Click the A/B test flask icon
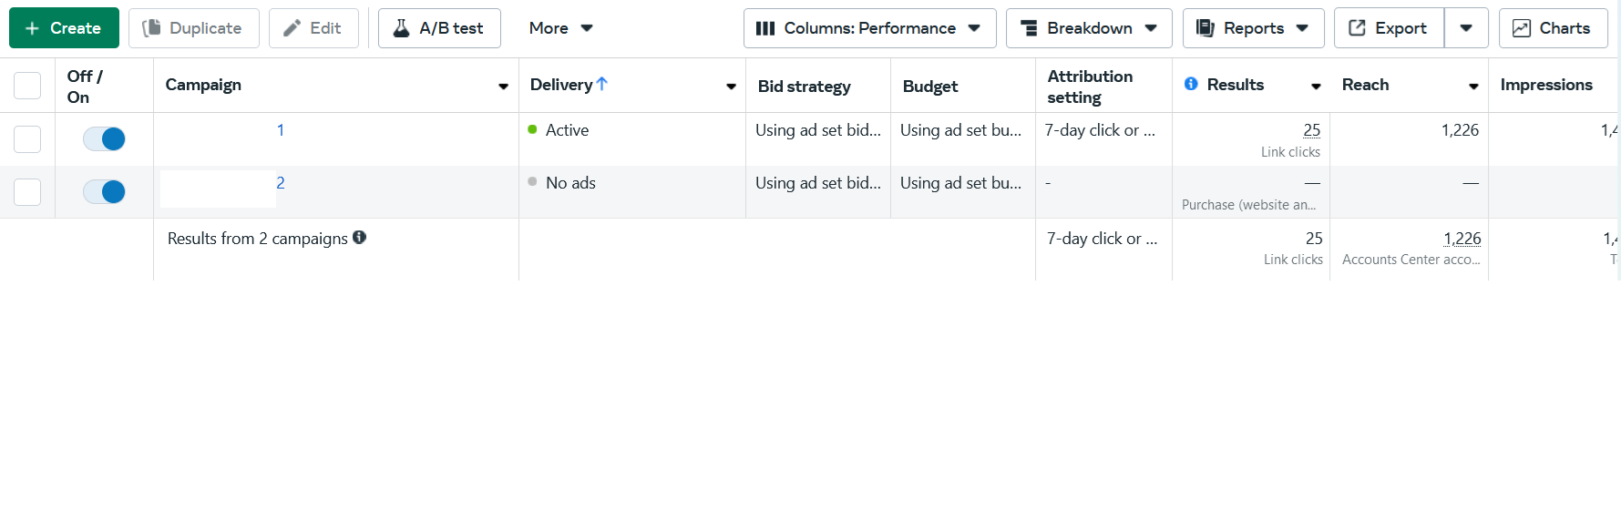 tap(401, 28)
